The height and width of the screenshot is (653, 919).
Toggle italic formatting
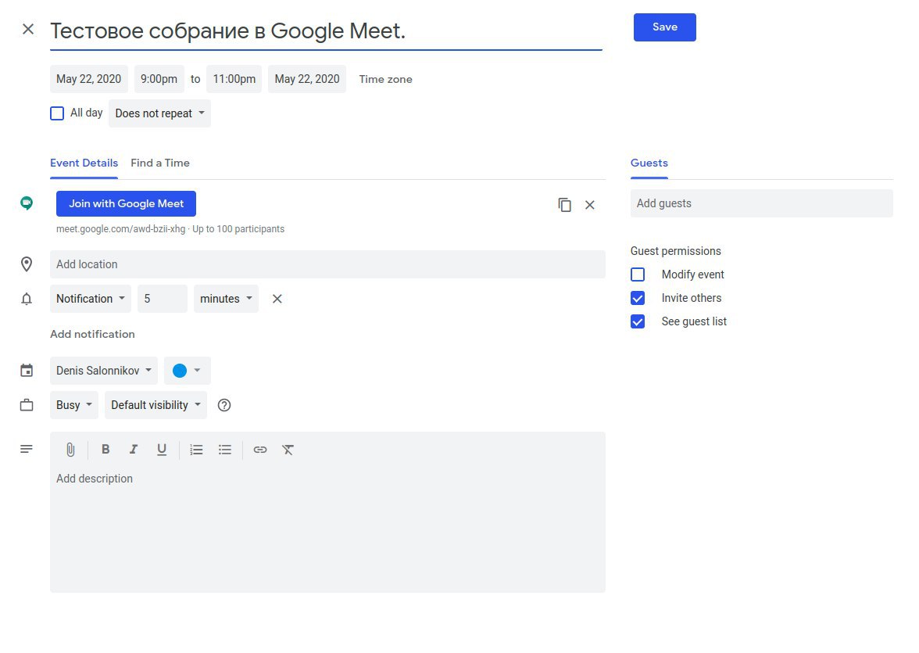[x=133, y=449]
